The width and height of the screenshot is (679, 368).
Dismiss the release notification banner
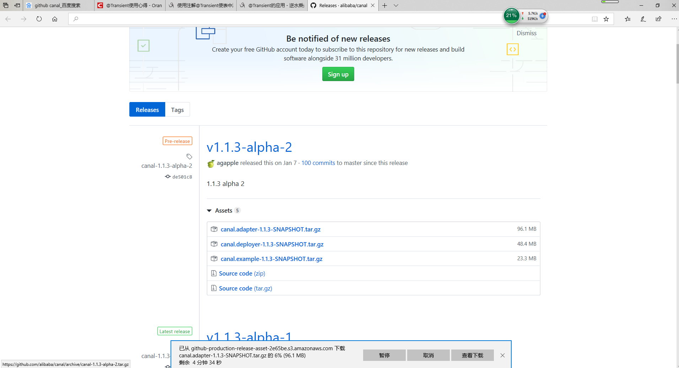[x=526, y=33]
